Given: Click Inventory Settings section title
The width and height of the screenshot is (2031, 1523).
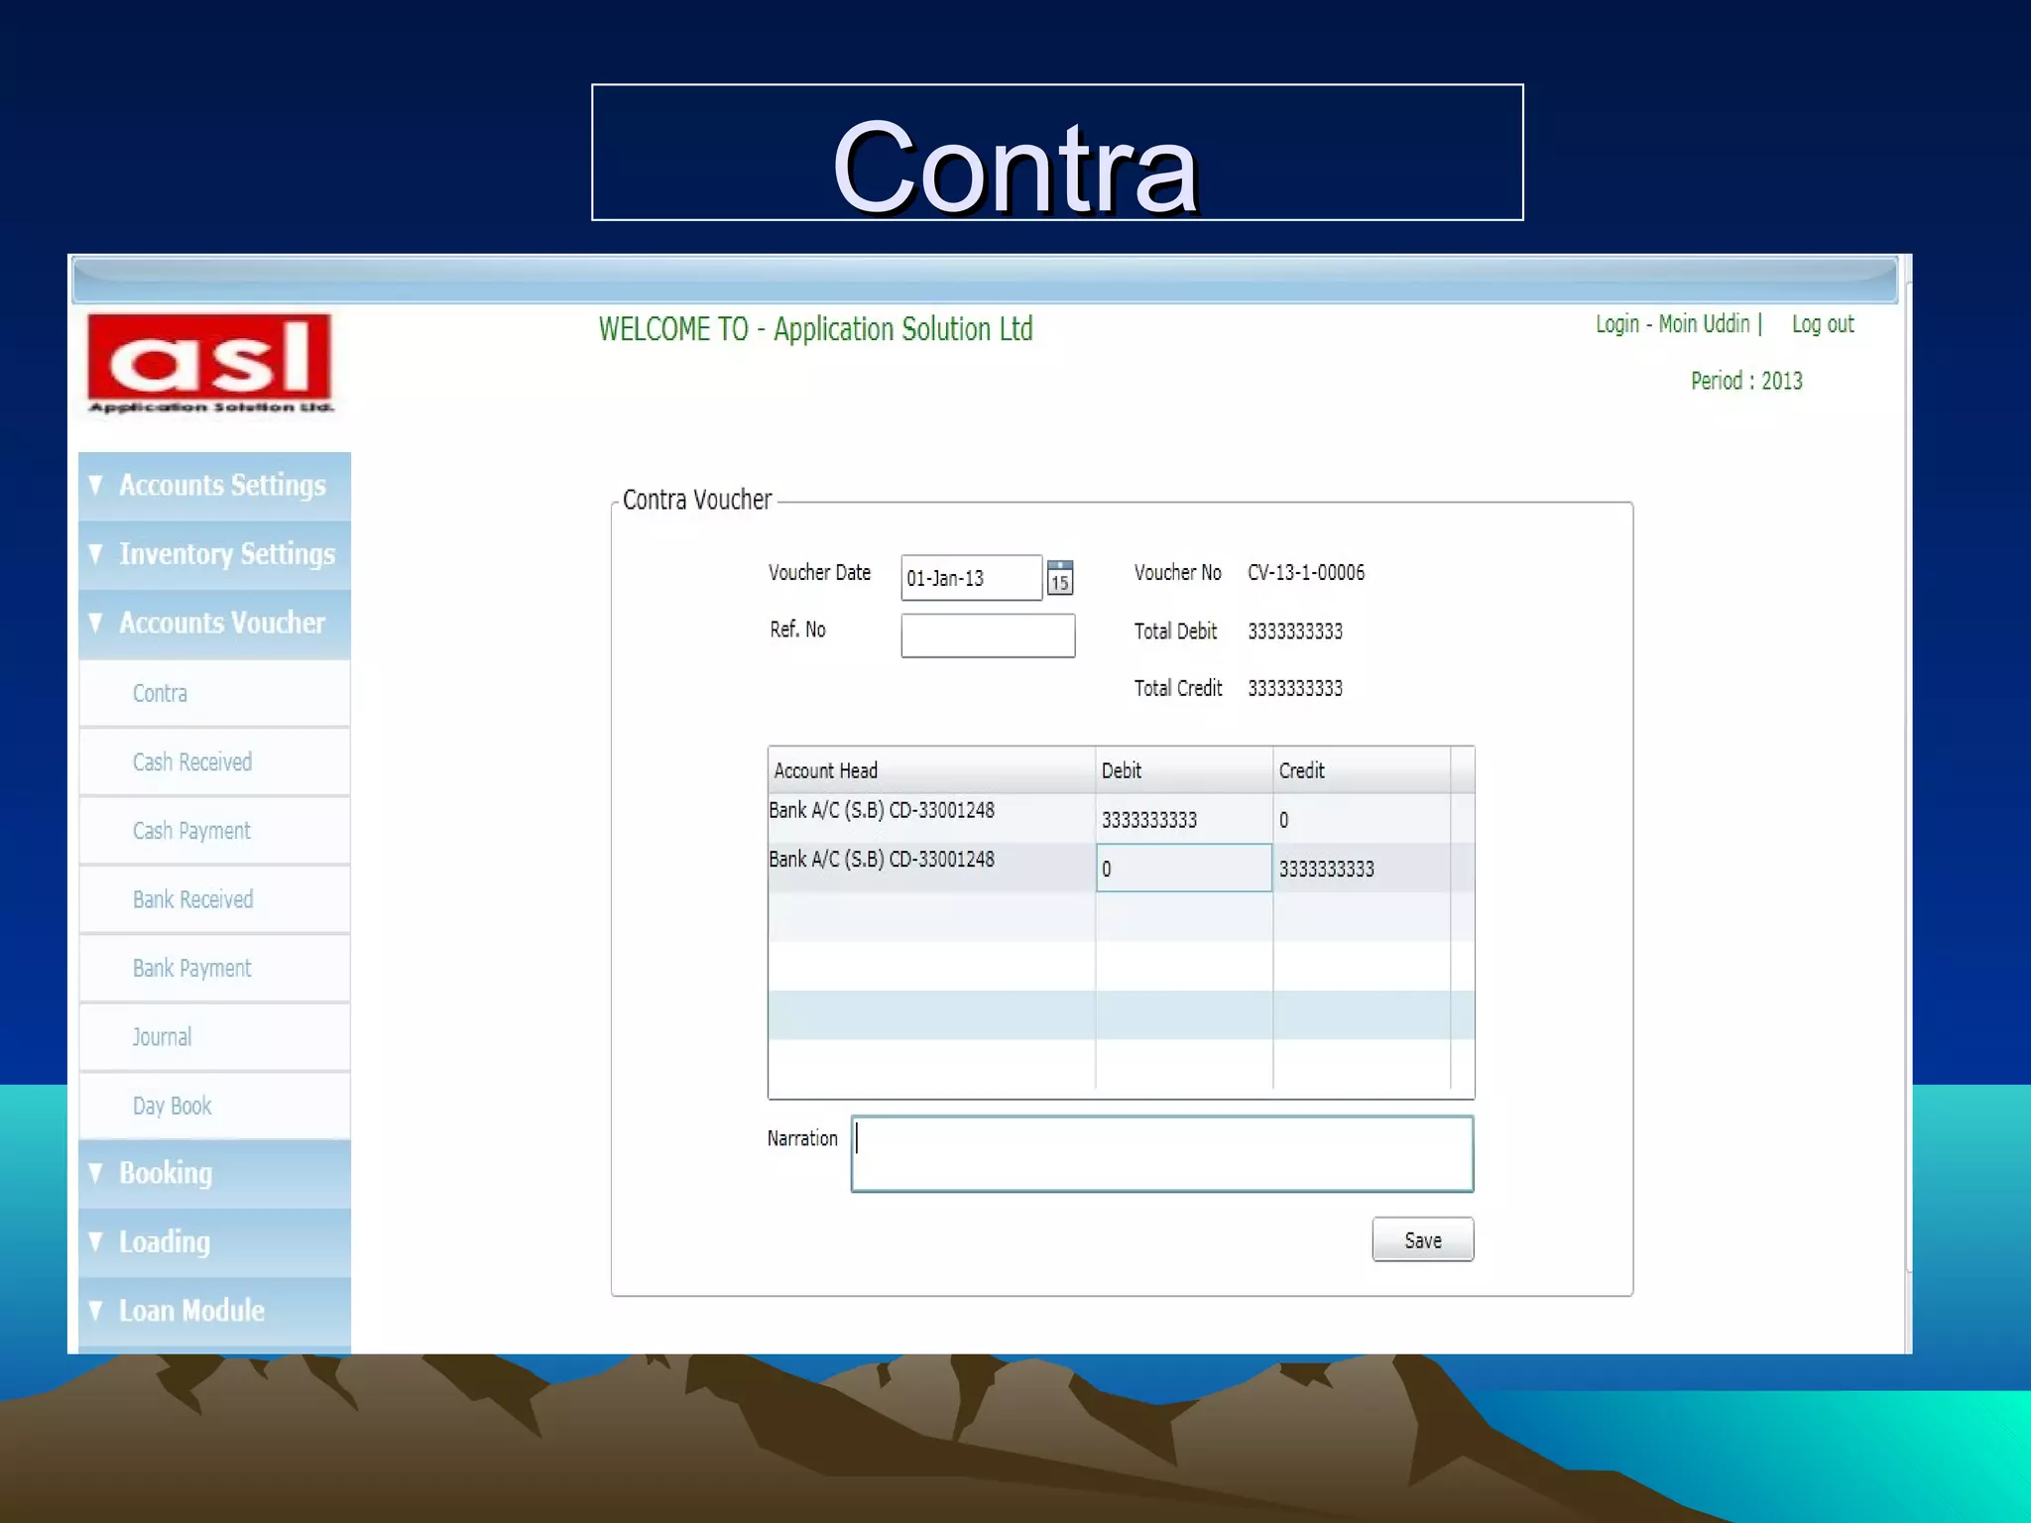Looking at the screenshot, I should 227,553.
